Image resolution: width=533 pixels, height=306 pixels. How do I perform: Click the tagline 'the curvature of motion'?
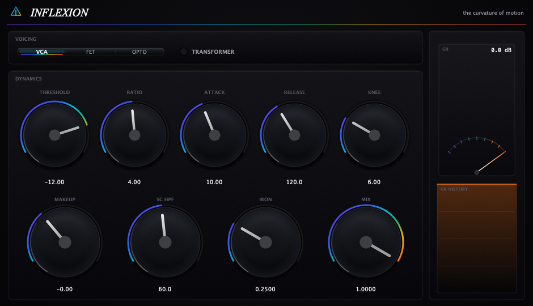(x=493, y=13)
